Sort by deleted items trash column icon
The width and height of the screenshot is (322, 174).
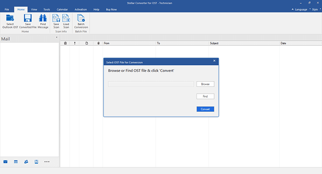(65, 43)
